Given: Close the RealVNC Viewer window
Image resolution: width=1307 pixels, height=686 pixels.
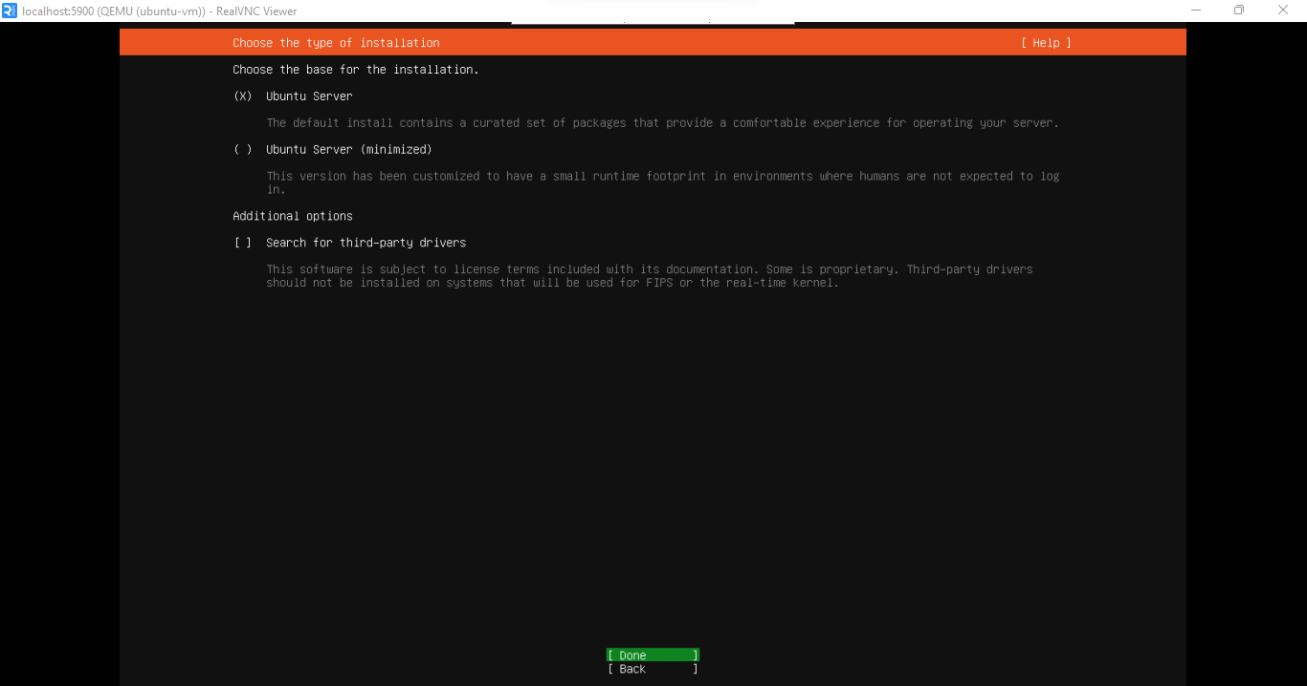Looking at the screenshot, I should pyautogui.click(x=1283, y=11).
